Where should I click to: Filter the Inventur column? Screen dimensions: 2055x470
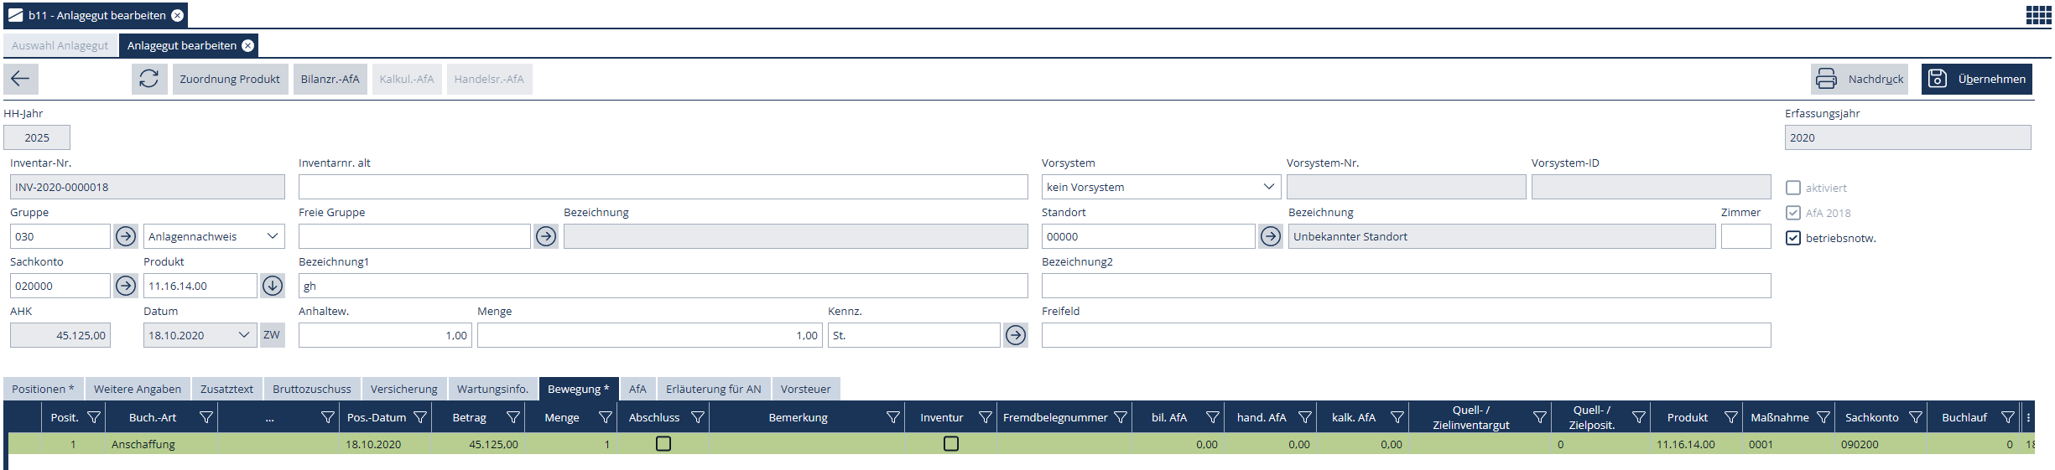click(985, 417)
